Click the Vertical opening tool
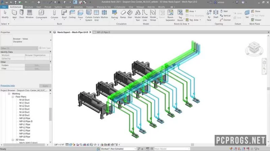The height and width of the screenshot is (151, 270). (x=225, y=15)
